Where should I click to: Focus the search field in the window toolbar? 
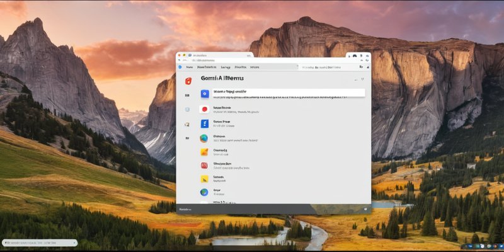[327, 67]
